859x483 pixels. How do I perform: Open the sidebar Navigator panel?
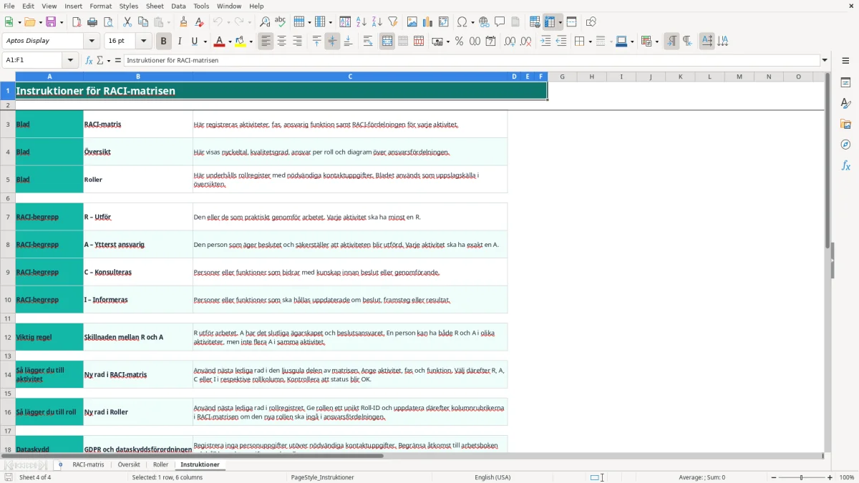[845, 145]
